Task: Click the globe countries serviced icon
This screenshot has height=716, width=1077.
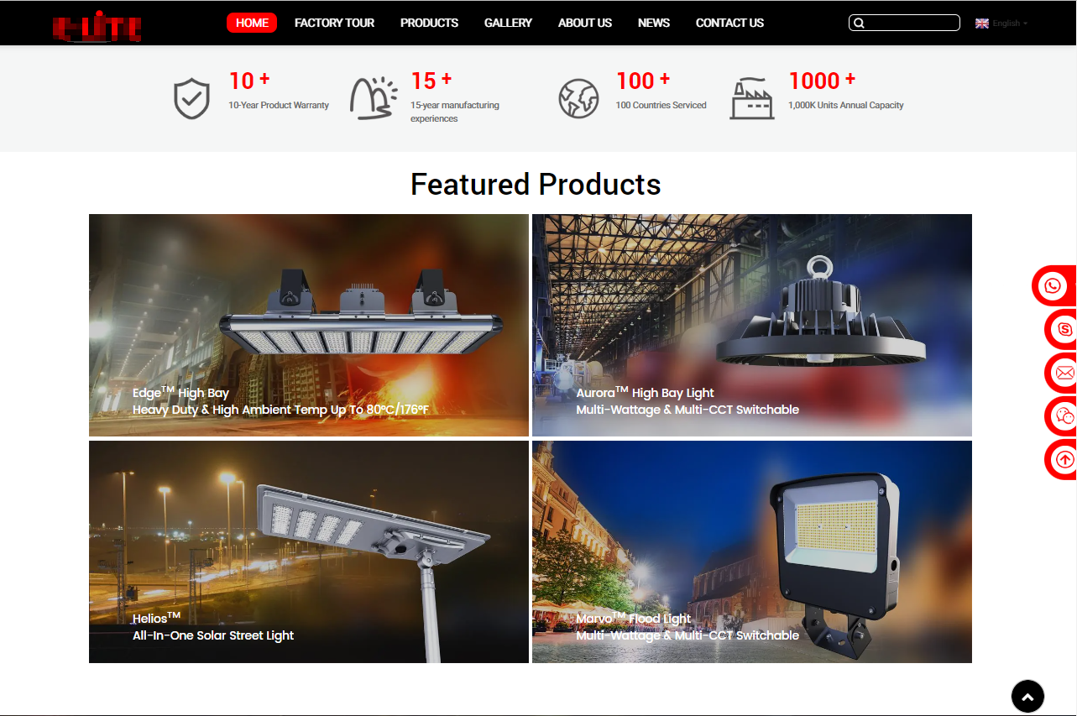Action: click(x=578, y=99)
